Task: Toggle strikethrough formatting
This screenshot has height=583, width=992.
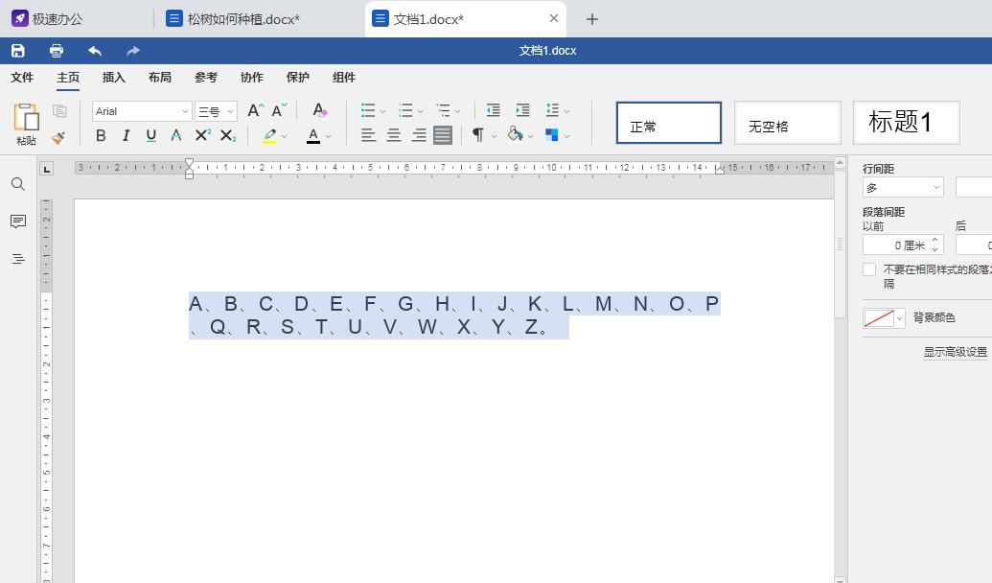Action: [176, 135]
